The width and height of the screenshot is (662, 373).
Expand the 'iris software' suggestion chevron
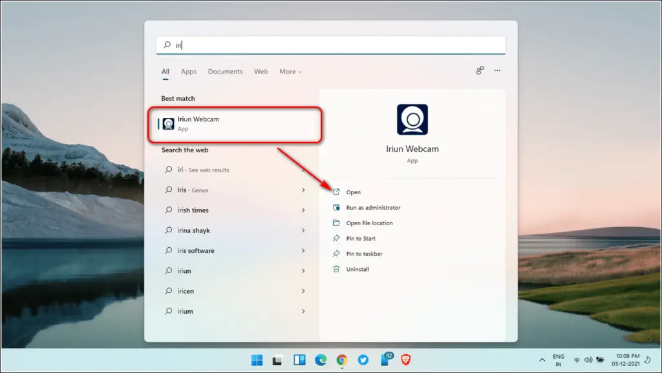[x=303, y=251]
